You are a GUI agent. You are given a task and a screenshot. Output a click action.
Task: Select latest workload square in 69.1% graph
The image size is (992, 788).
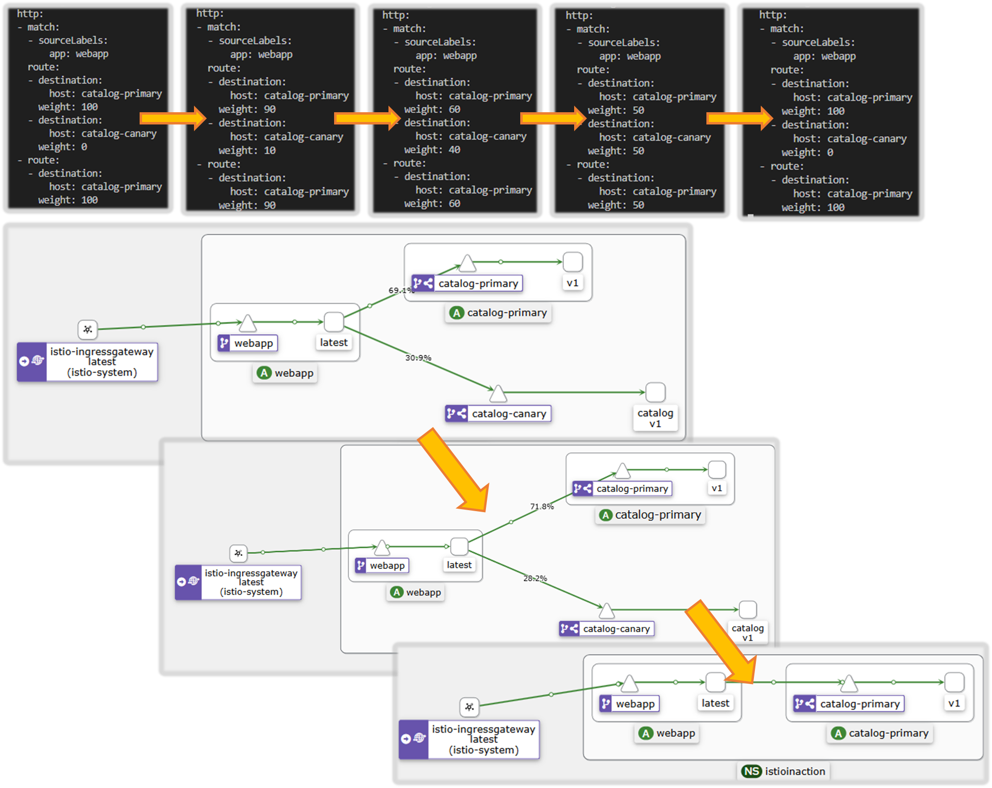(334, 322)
